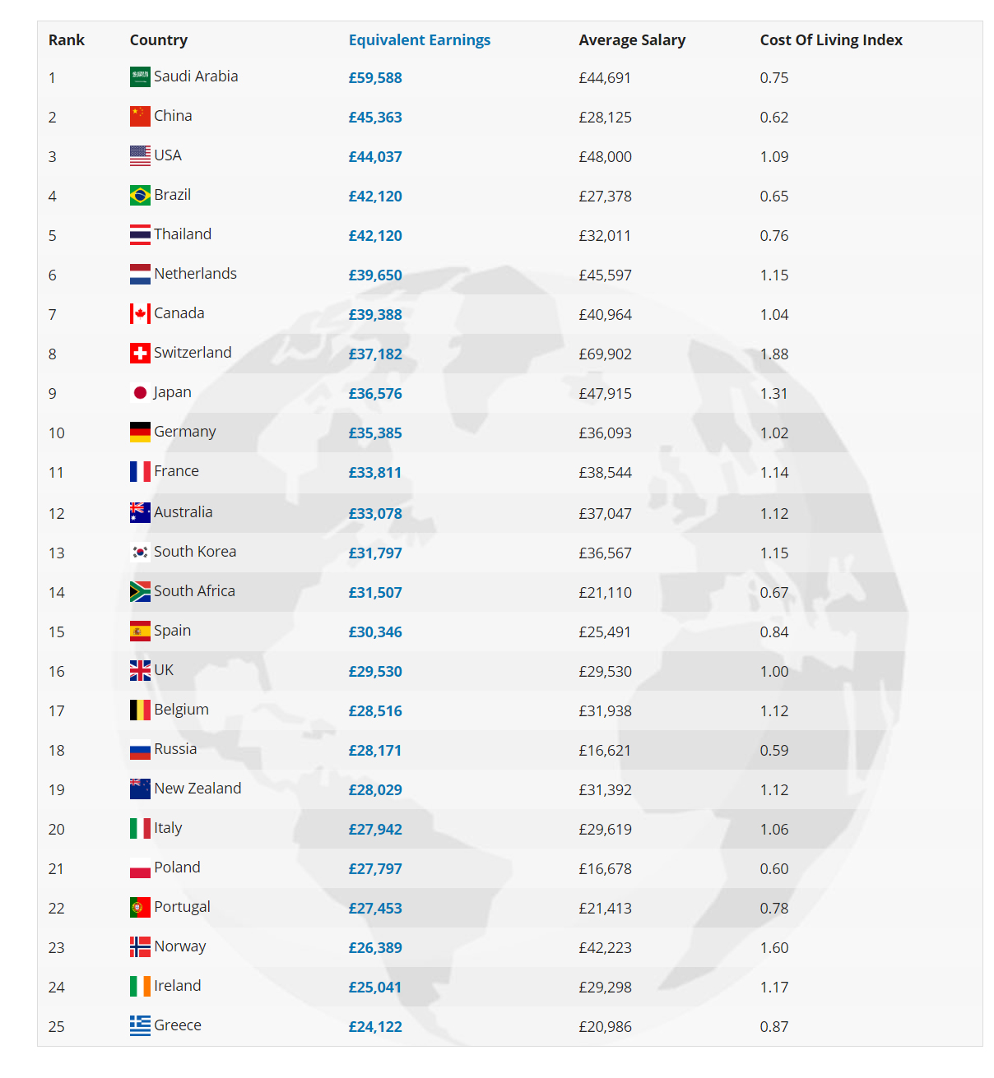Sort by Equivalent Earnings column header
The height and width of the screenshot is (1078, 994).
click(420, 40)
